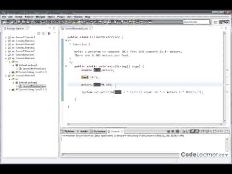Open the Refactor menu
Image resolution: width=232 pixels, height=174 pixels.
point(29,17)
